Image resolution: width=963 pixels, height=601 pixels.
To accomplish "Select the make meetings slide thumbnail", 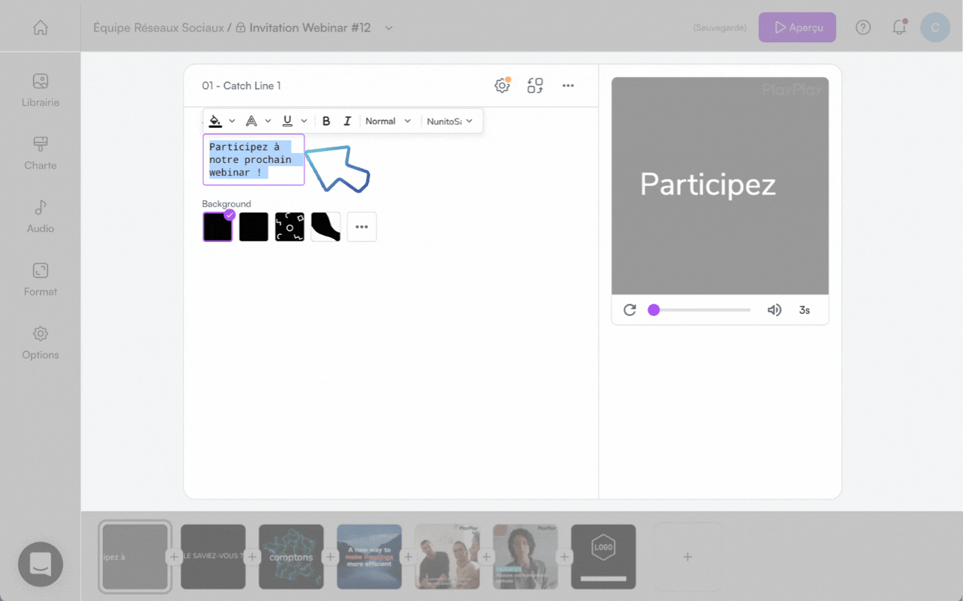I will (x=369, y=557).
